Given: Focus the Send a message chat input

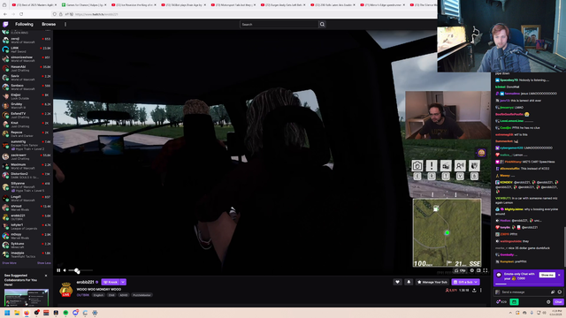Looking at the screenshot, I should (524, 292).
